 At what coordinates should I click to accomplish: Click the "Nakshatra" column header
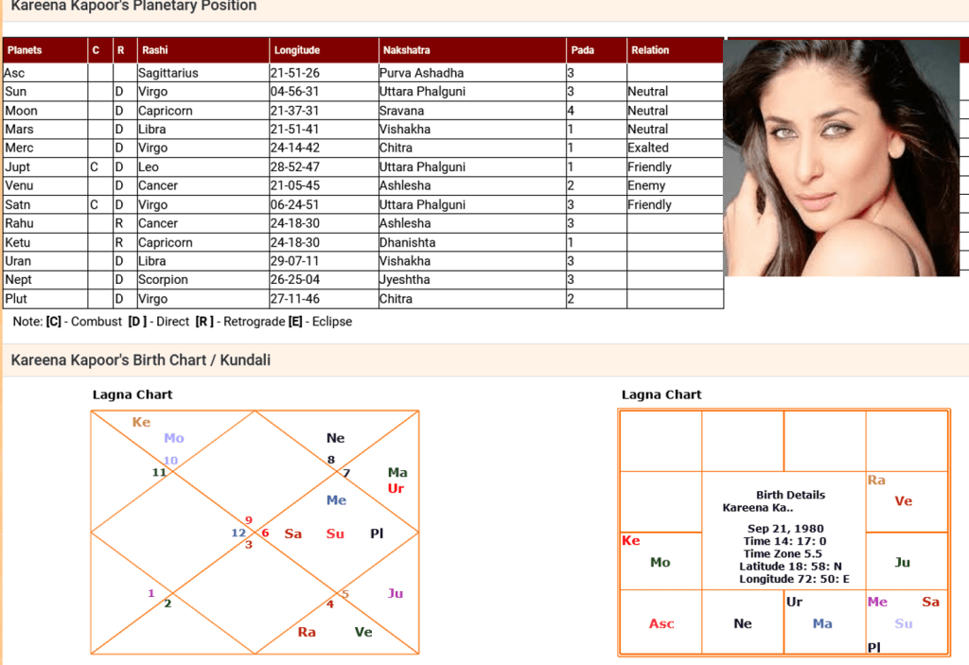(x=406, y=50)
